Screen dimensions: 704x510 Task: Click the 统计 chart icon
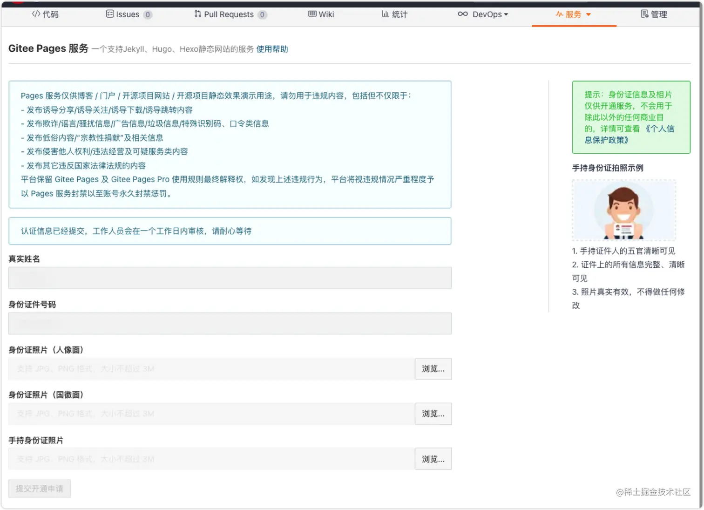click(384, 14)
